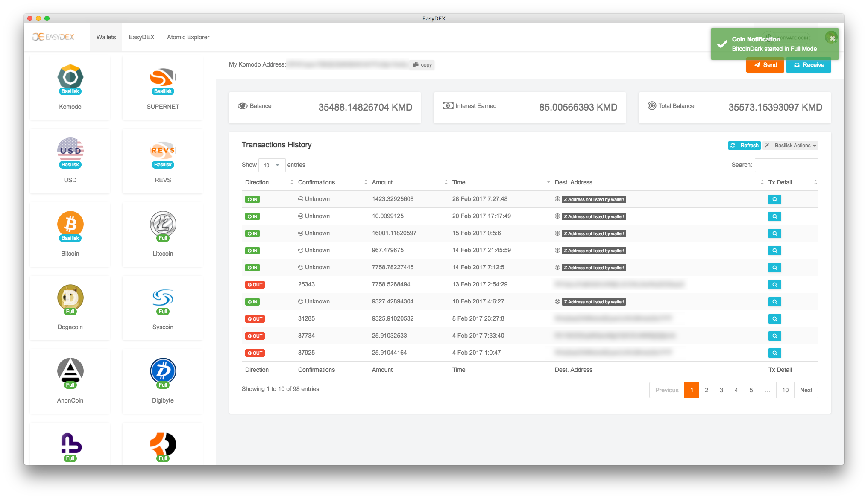Click the IN badge for 10 Feb 2017
Viewport: 868px width, 499px height.
pos(252,302)
